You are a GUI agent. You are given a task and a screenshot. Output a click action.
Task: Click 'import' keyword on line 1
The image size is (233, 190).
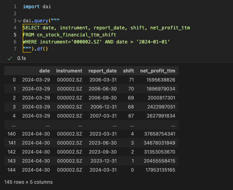(31, 7)
